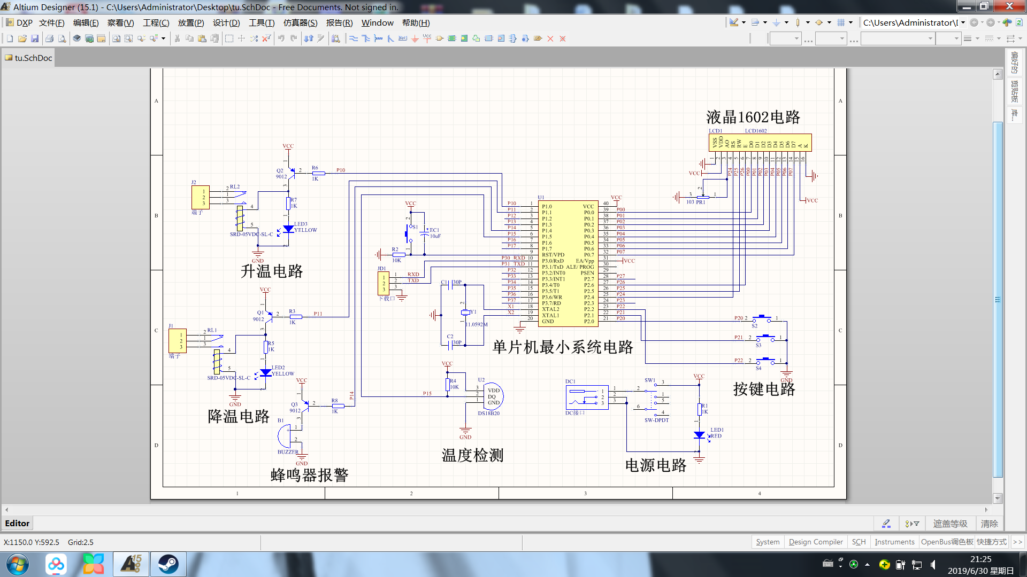Open the Design Compiler panel button
This screenshot has height=577, width=1027.
coord(816,542)
